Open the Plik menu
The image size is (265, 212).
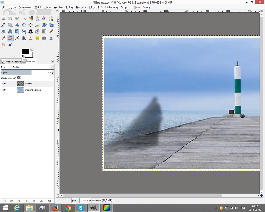point(4,7)
